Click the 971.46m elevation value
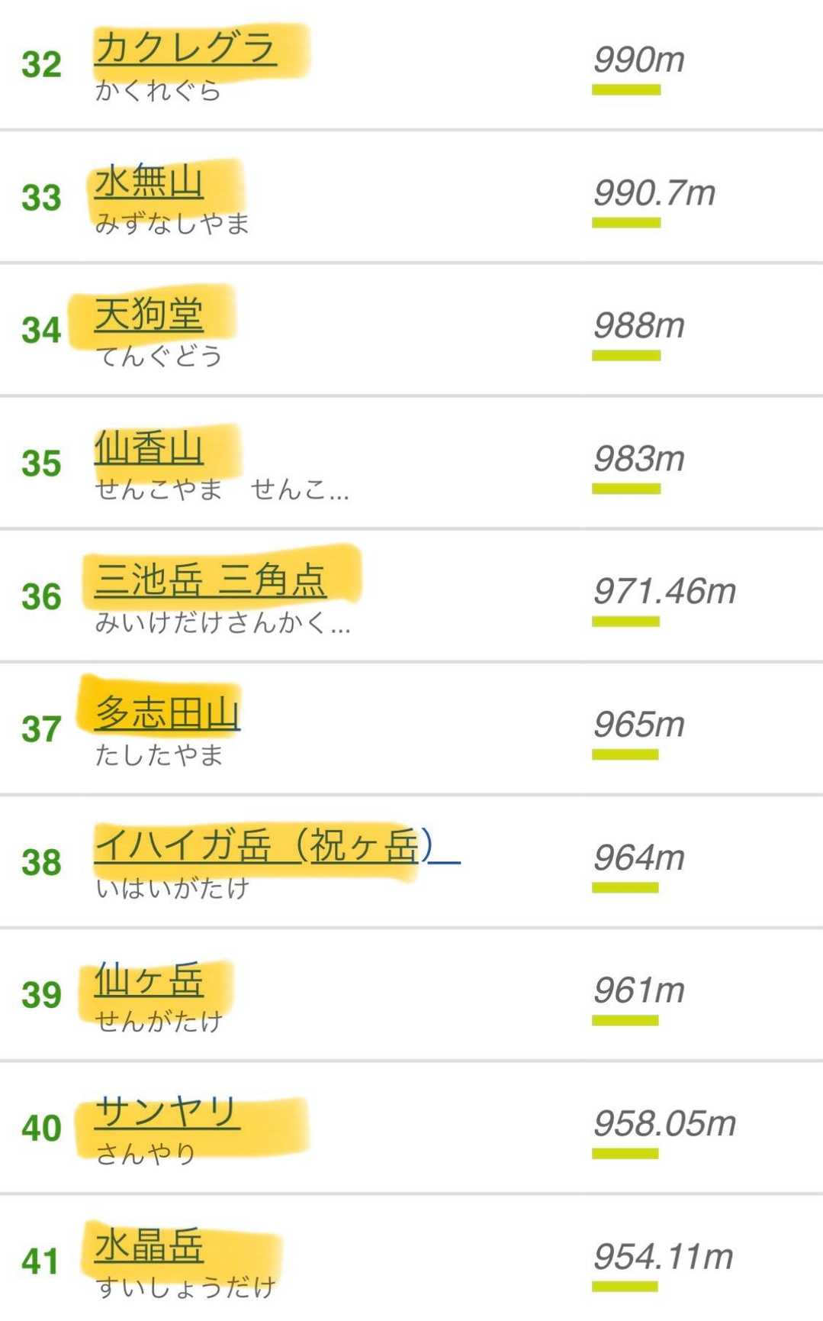Viewport: 823px width, 1321px height. pyautogui.click(x=664, y=591)
